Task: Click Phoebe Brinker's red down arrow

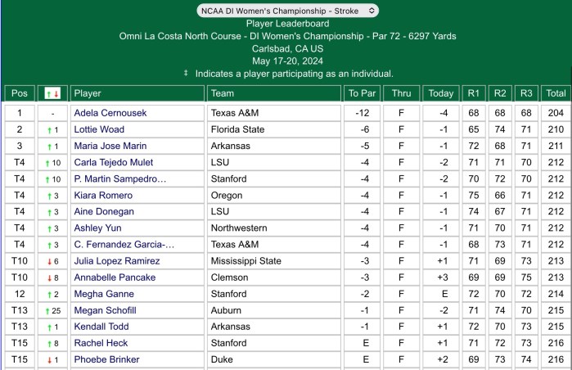Action: [x=49, y=359]
